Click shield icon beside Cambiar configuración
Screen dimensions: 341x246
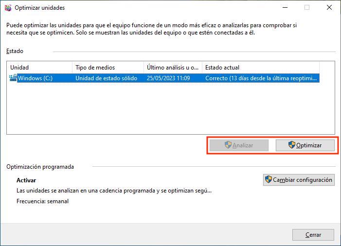[268, 180]
